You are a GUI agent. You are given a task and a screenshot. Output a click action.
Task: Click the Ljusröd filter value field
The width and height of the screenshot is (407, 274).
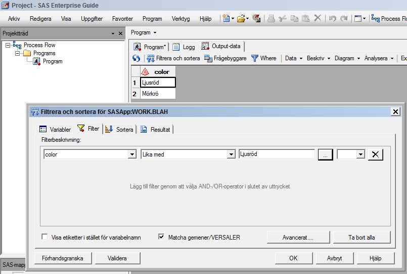point(277,154)
